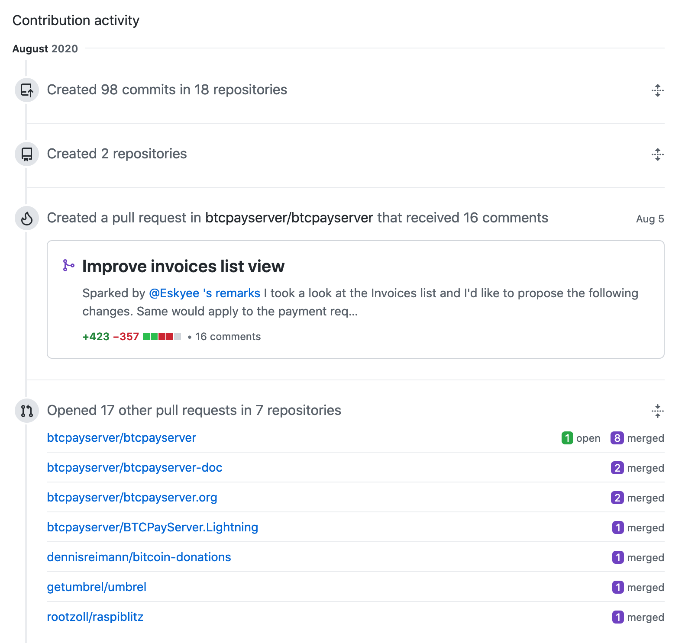Open the Improve invoices list view pull request

point(183,266)
